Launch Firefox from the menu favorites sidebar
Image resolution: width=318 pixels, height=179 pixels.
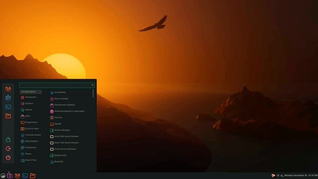tap(8, 89)
